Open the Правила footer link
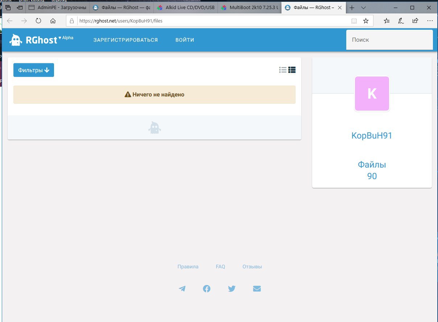Viewport: 438px width, 322px height. pos(188,267)
